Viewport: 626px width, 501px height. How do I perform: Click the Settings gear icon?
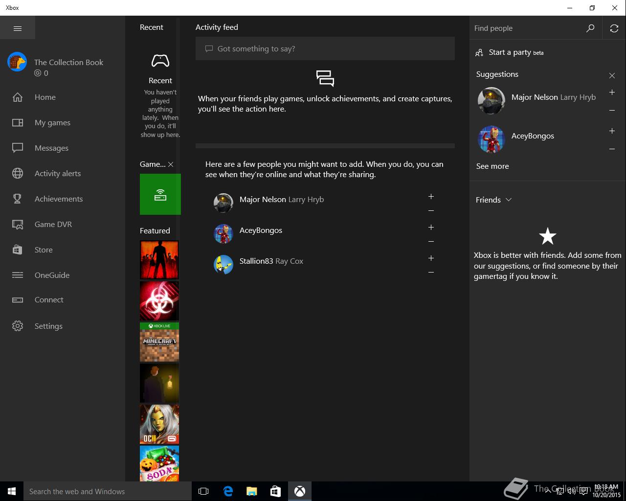pos(18,326)
